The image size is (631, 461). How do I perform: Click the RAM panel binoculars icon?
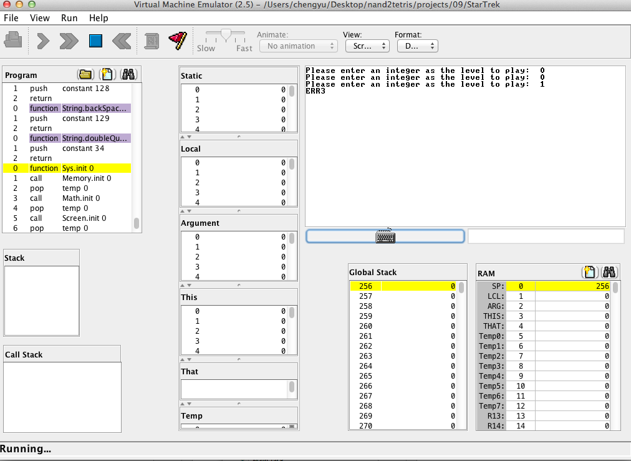click(x=609, y=273)
